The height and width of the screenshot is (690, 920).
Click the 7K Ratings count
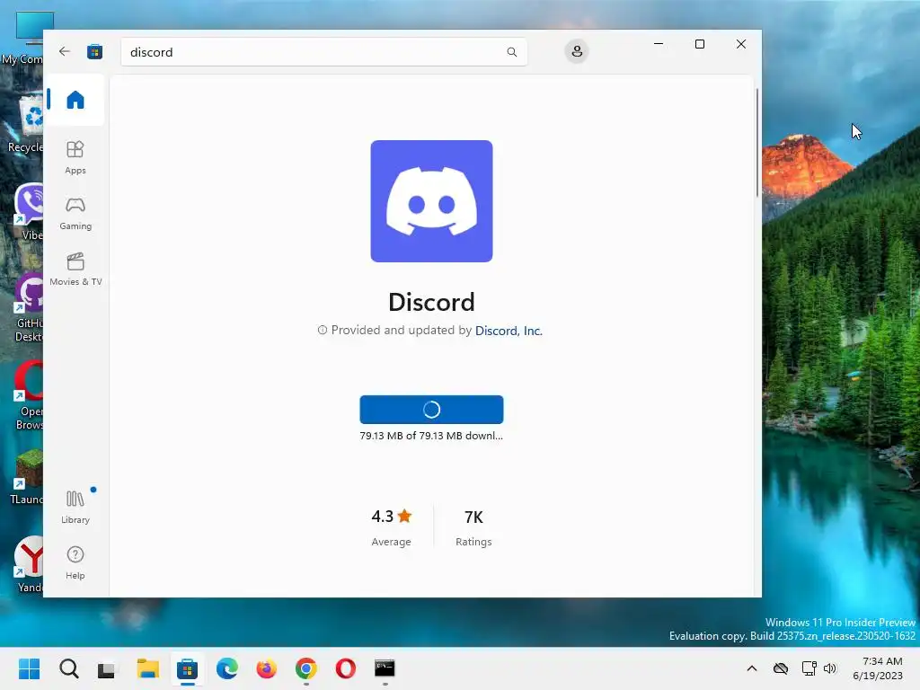click(473, 526)
